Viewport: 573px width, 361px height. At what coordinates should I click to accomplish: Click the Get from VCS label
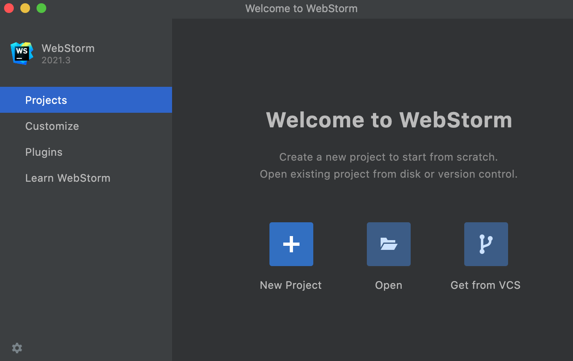coord(485,285)
